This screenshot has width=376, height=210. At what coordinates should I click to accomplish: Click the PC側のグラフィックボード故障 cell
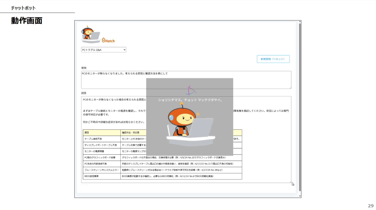(102, 157)
